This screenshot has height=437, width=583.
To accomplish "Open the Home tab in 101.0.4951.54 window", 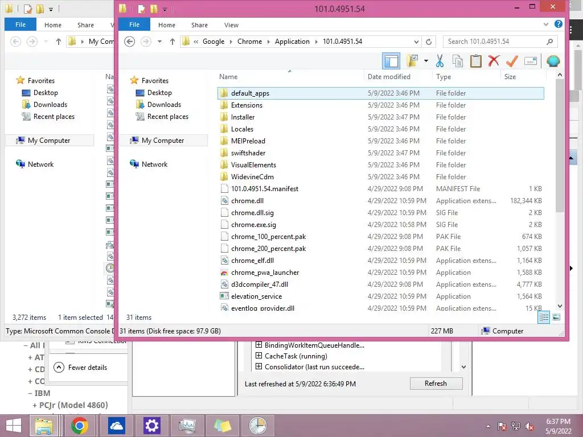I will tap(167, 25).
